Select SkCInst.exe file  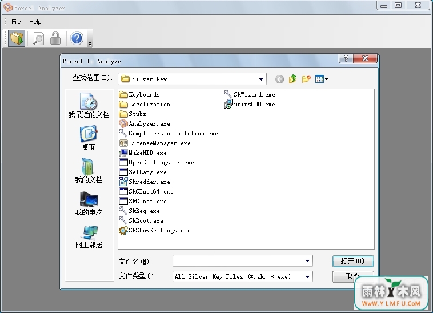143,201
